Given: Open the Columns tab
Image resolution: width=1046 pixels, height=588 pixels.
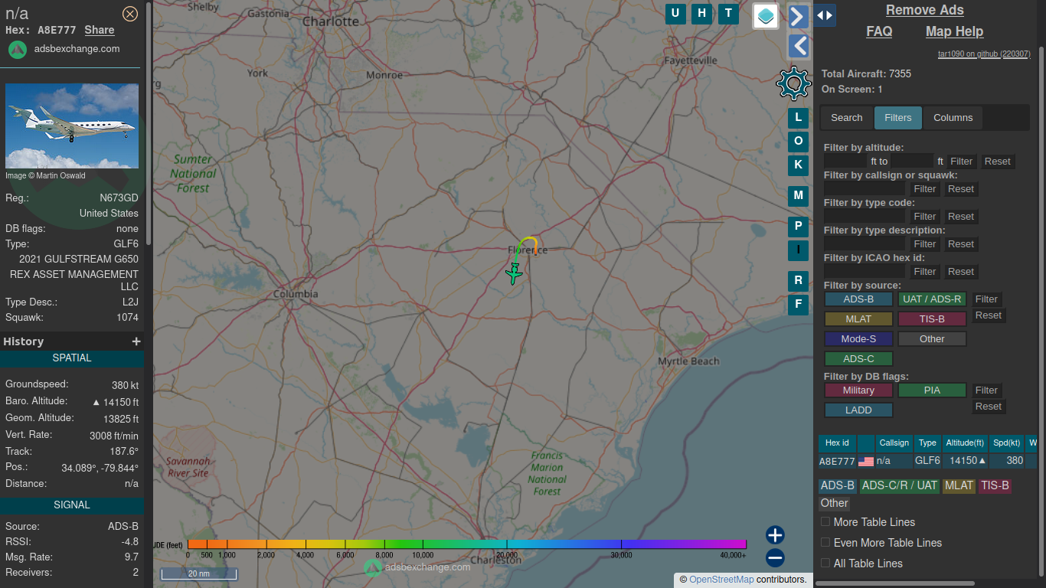Looking at the screenshot, I should tap(953, 118).
